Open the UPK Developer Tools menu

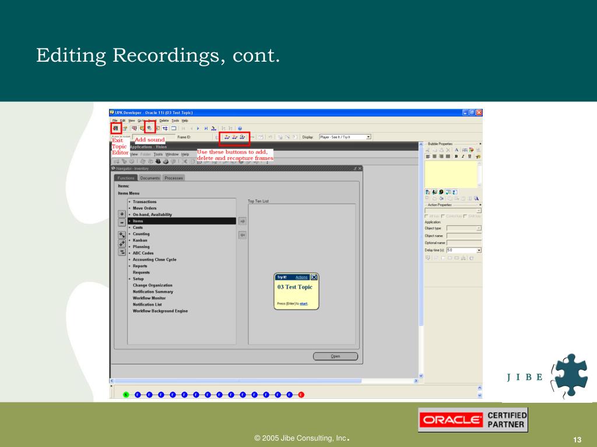(175, 120)
